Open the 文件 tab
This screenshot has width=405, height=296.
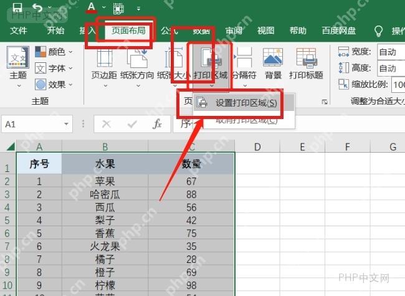coord(19,31)
